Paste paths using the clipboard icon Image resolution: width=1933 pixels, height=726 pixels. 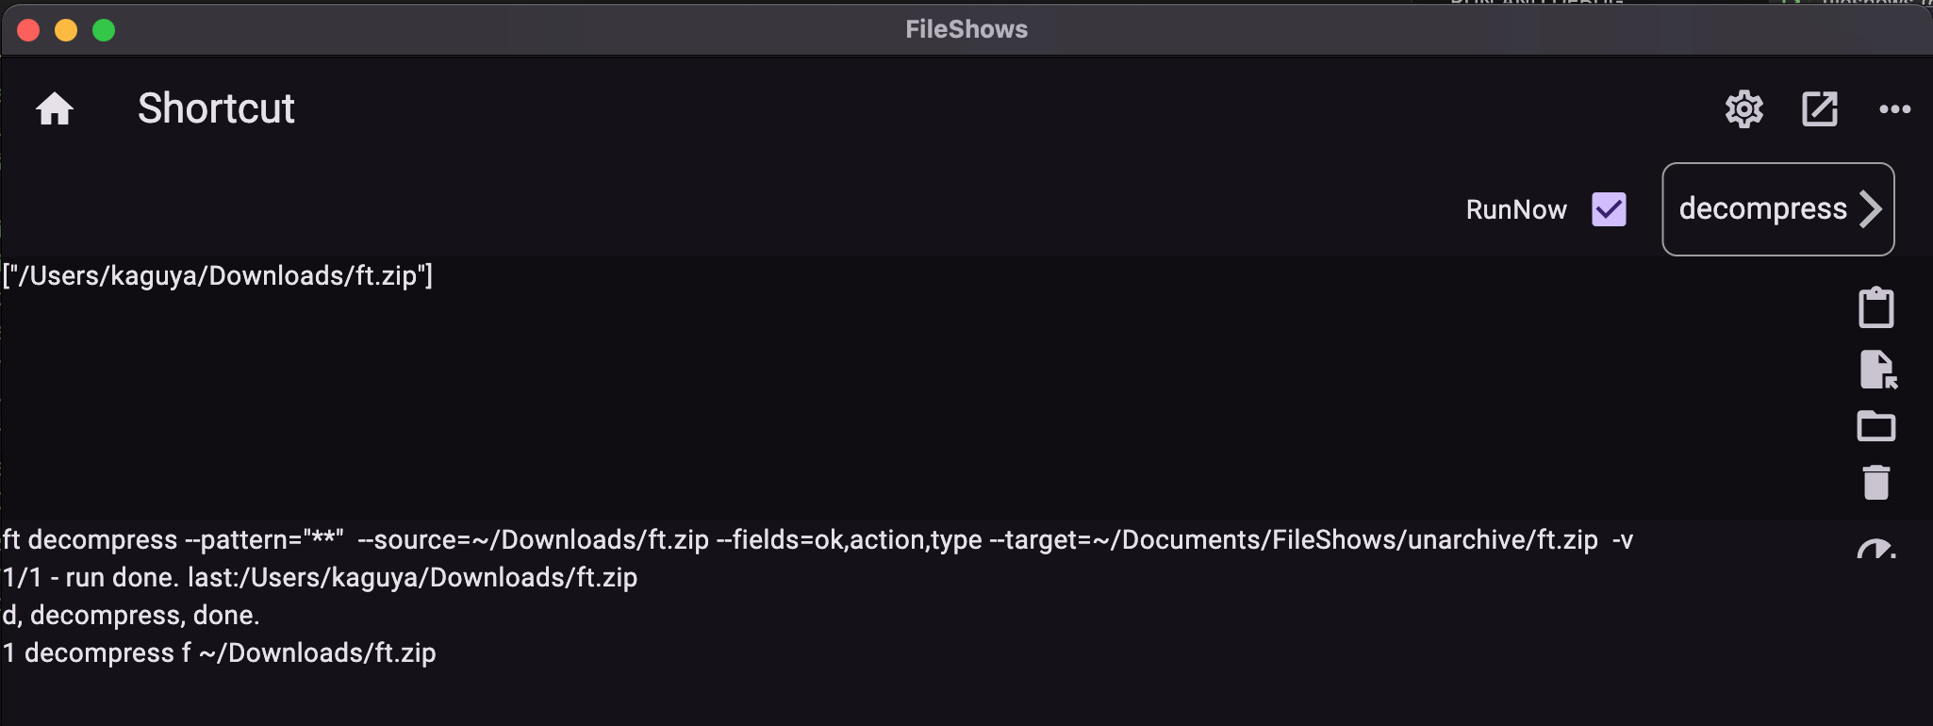pos(1875,308)
